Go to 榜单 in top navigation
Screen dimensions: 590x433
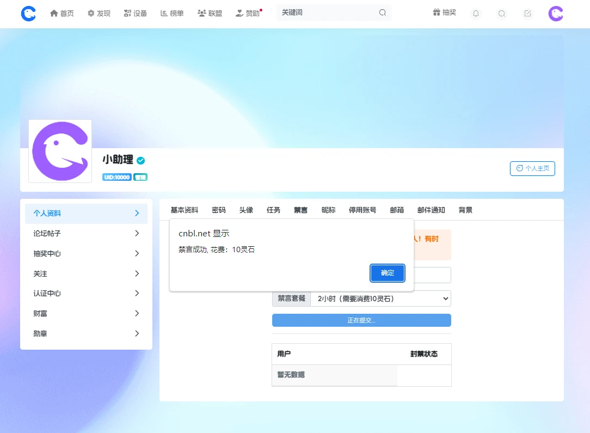point(172,14)
